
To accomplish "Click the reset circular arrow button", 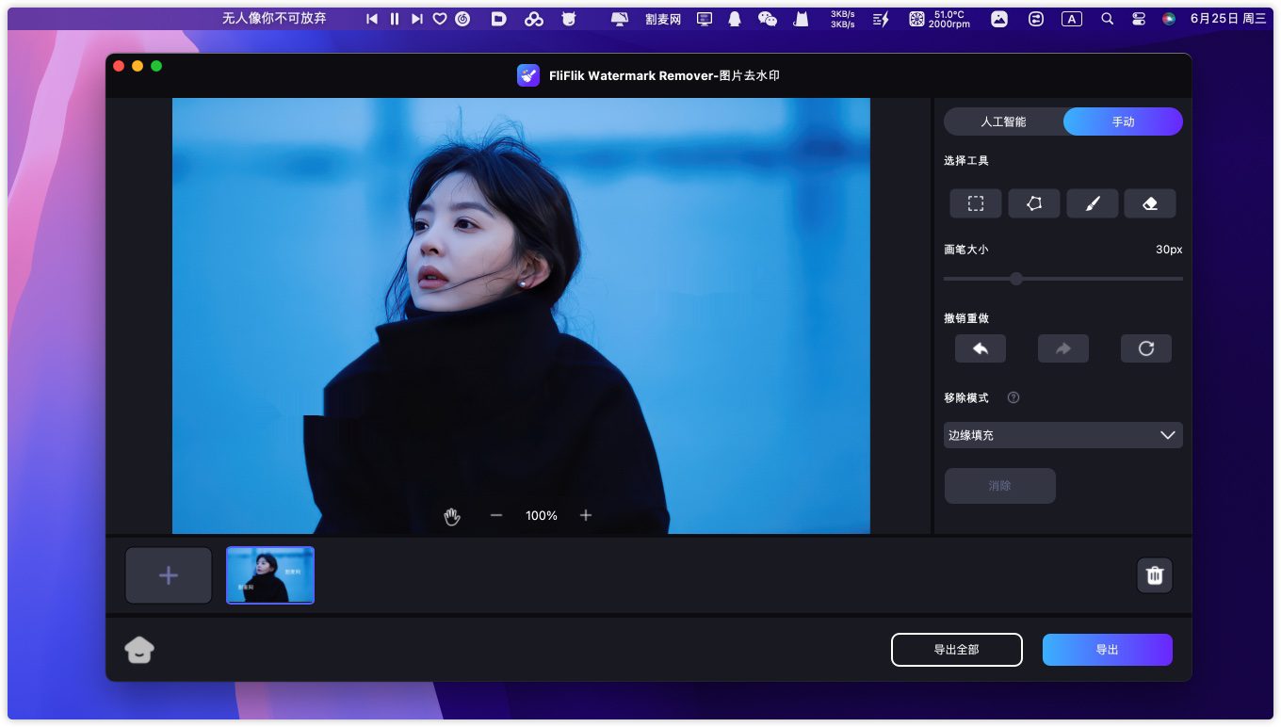I will (1146, 348).
